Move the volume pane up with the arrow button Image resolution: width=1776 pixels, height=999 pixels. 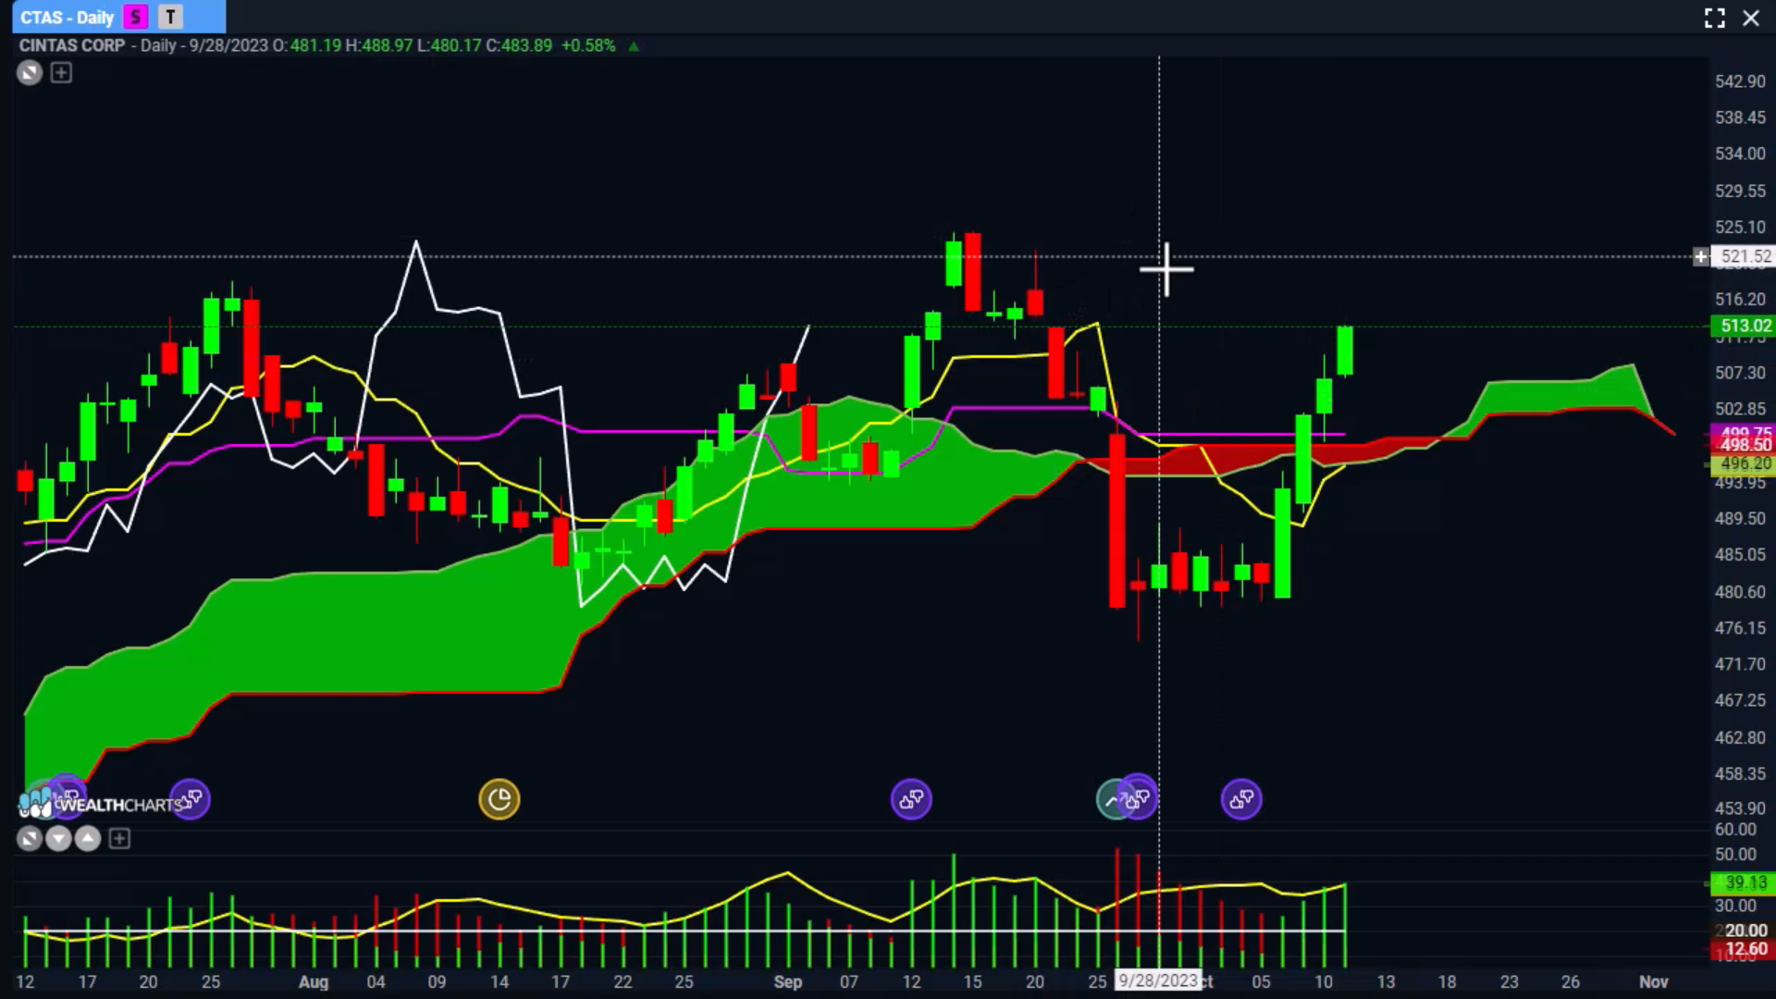(x=88, y=839)
